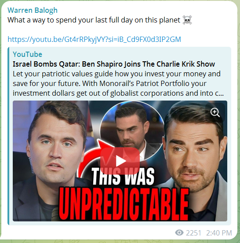Click the message text about last full day

pyautogui.click(x=94, y=20)
